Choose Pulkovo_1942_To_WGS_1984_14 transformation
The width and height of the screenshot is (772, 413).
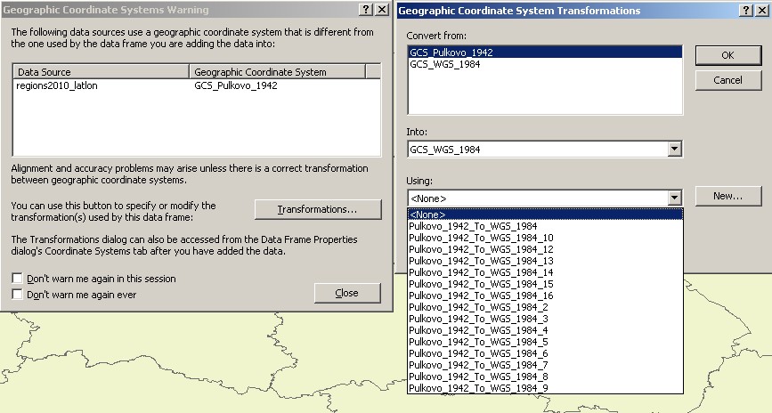[x=545, y=272]
